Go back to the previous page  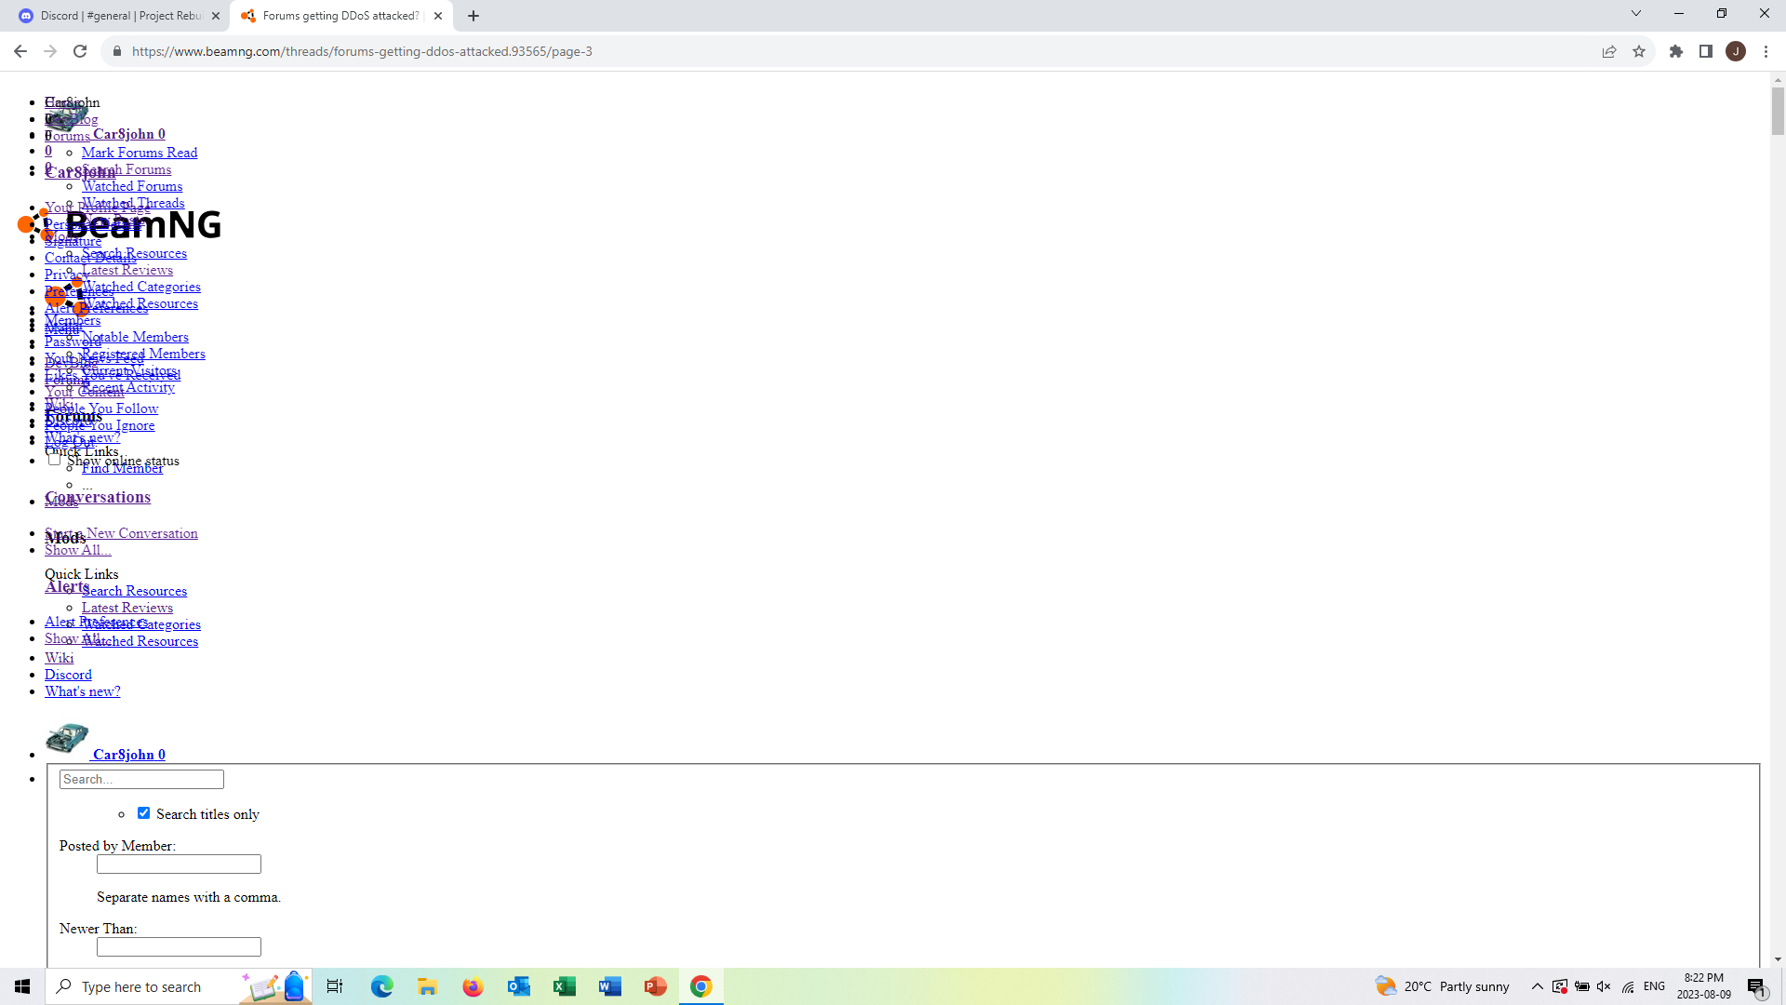coord(20,51)
